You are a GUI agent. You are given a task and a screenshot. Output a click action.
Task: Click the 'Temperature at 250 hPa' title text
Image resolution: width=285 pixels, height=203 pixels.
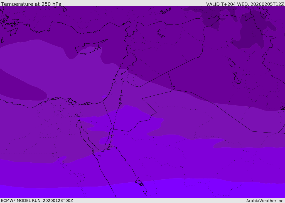pyautogui.click(x=31, y=4)
